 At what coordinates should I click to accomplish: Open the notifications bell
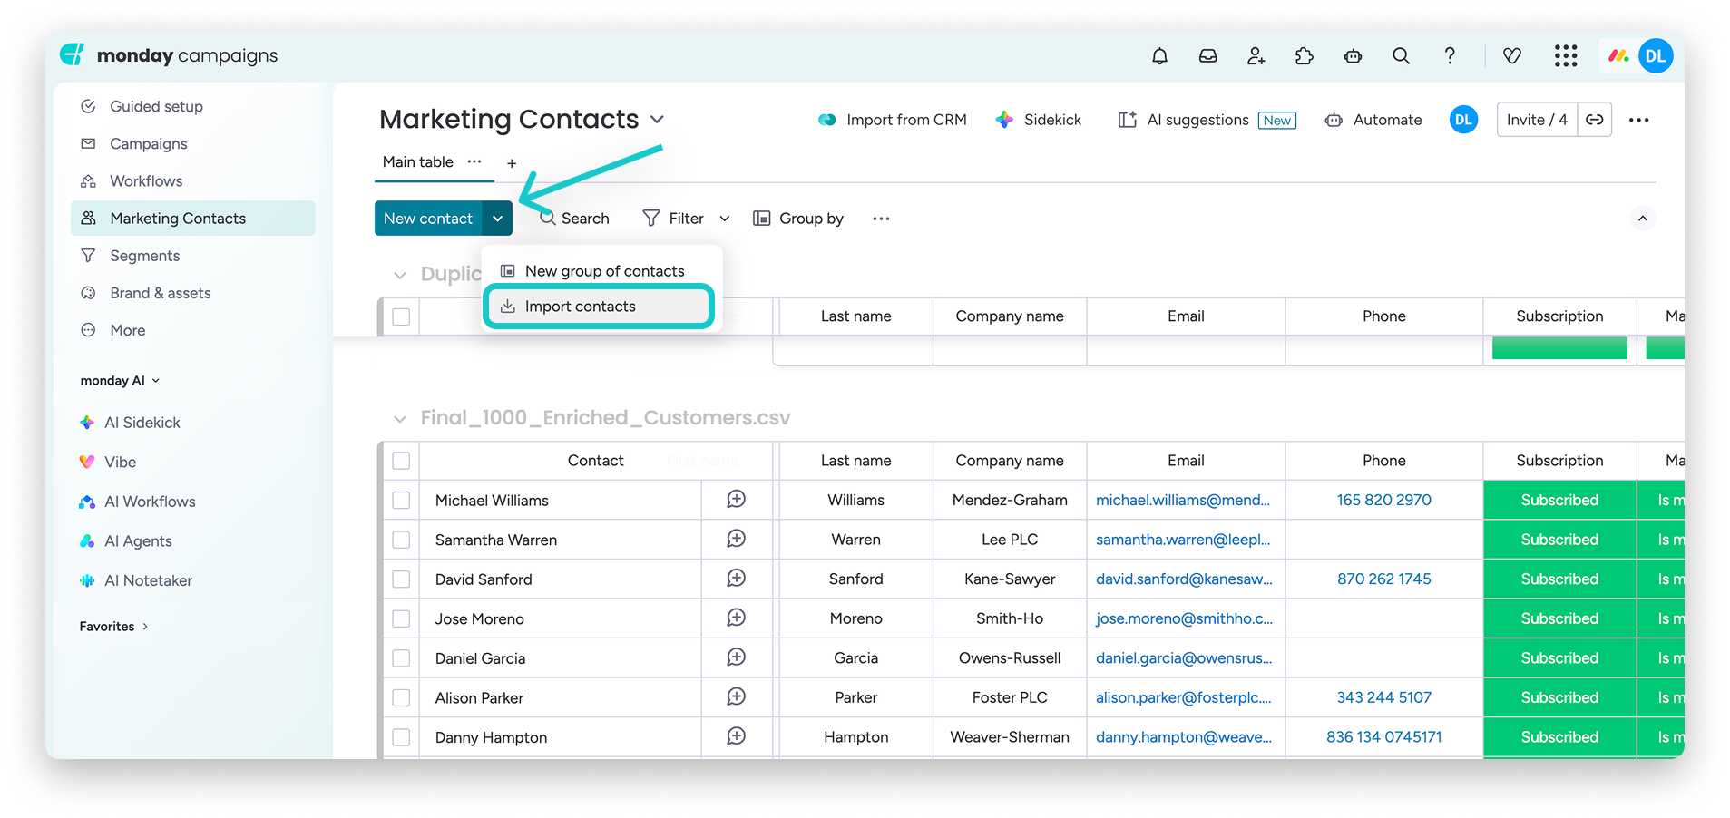1159,56
